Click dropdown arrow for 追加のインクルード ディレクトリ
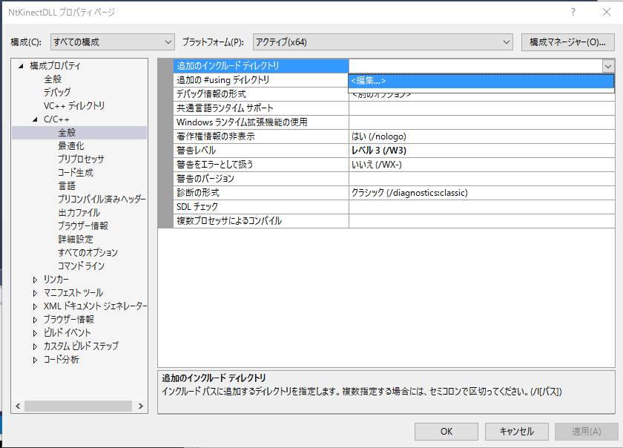This screenshot has width=623, height=448. 607,66
